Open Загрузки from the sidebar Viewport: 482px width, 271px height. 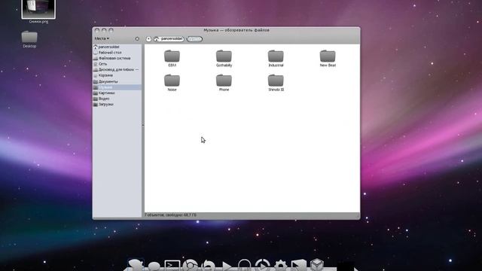click(117, 104)
